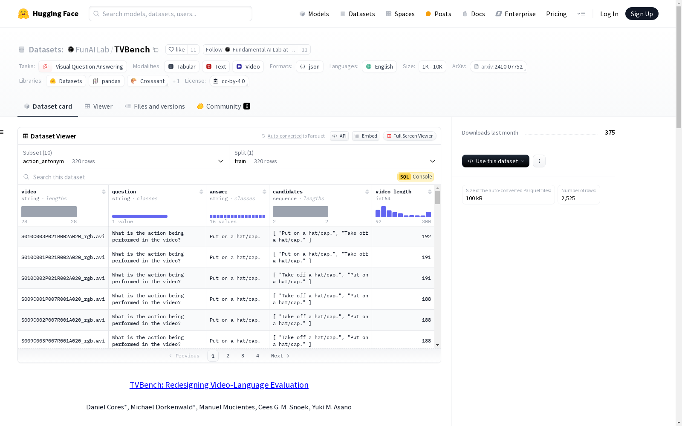Click the video_length histogram distribution

click(403, 211)
